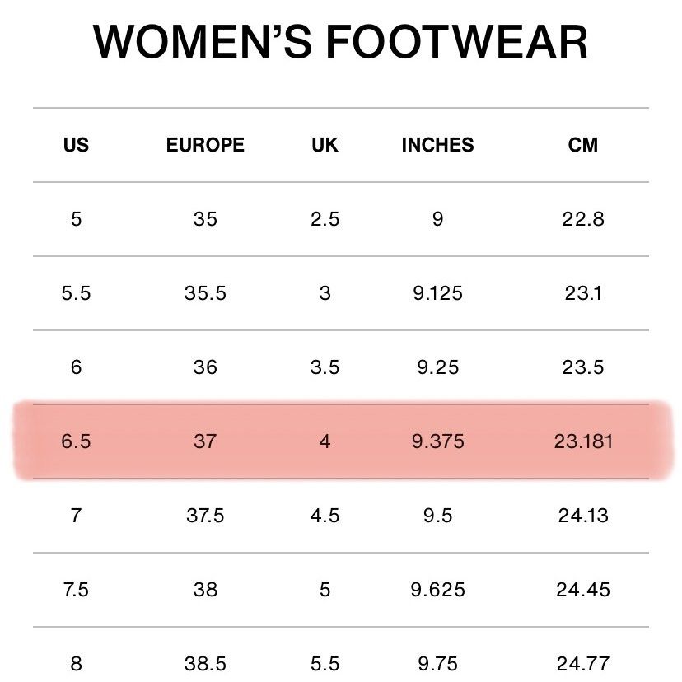The width and height of the screenshot is (682, 682).
Task: Click the INCHES column header
Action: [x=437, y=145]
